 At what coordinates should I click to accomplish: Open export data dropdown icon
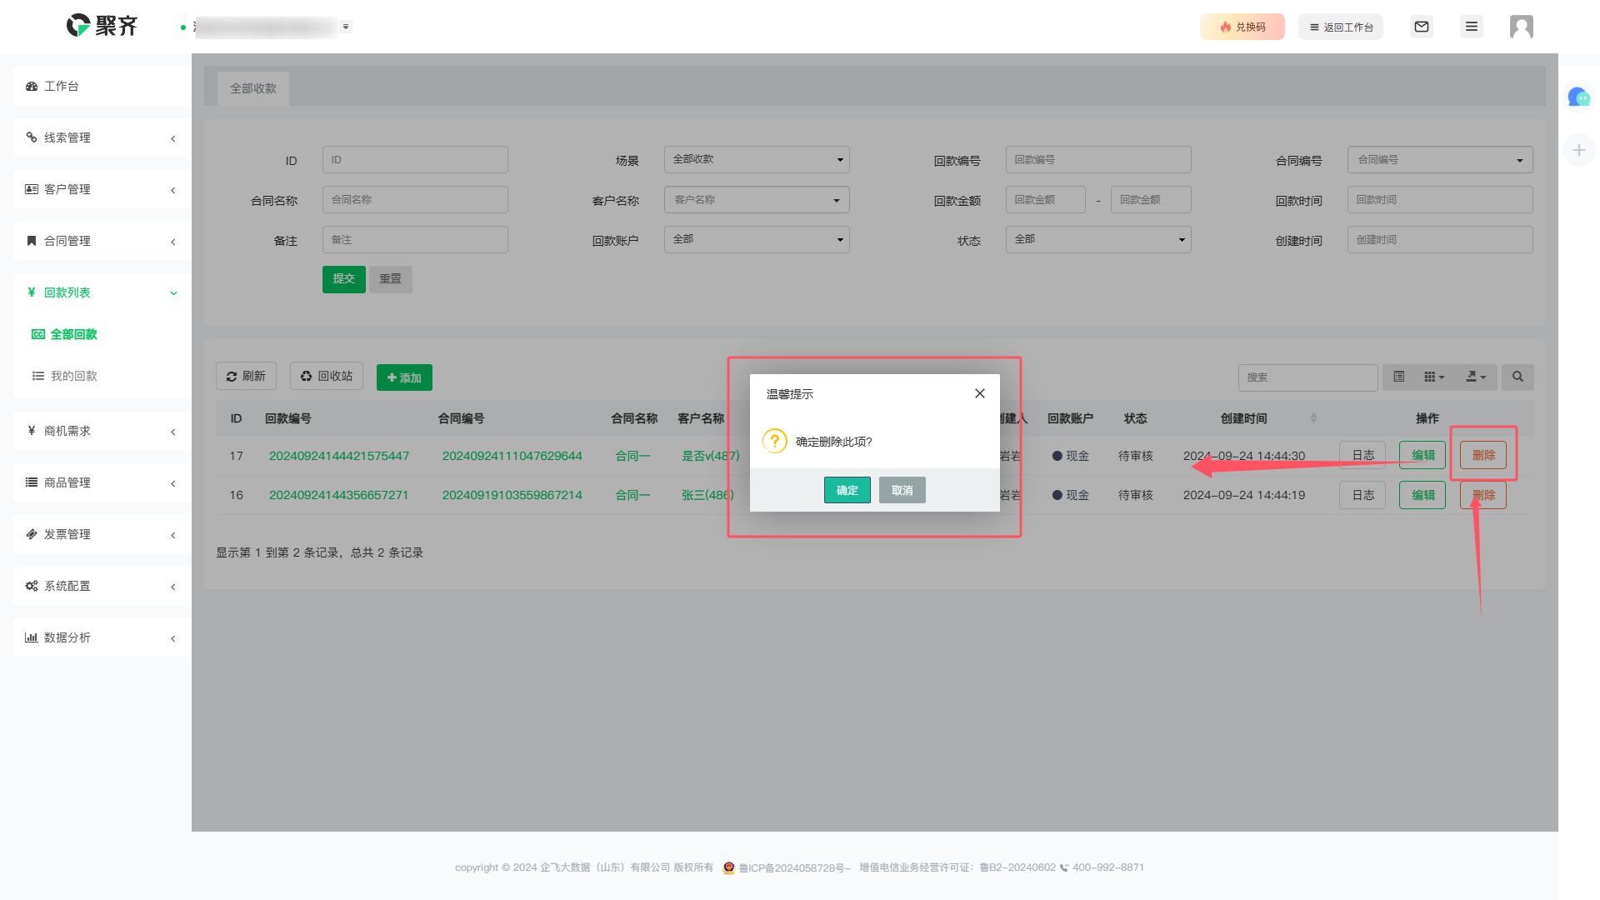(x=1476, y=377)
